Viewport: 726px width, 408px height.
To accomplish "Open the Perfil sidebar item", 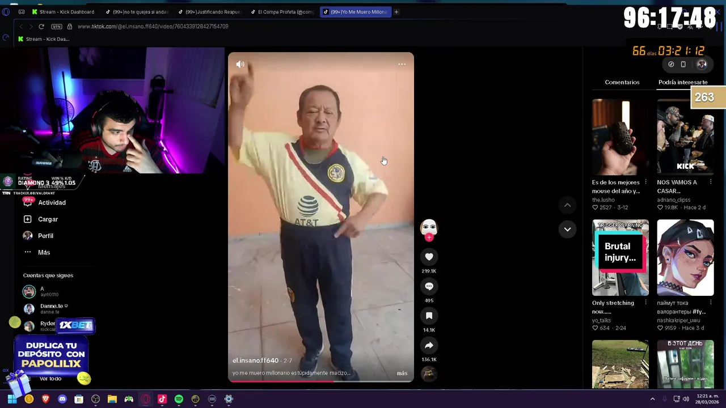I will click(39, 236).
